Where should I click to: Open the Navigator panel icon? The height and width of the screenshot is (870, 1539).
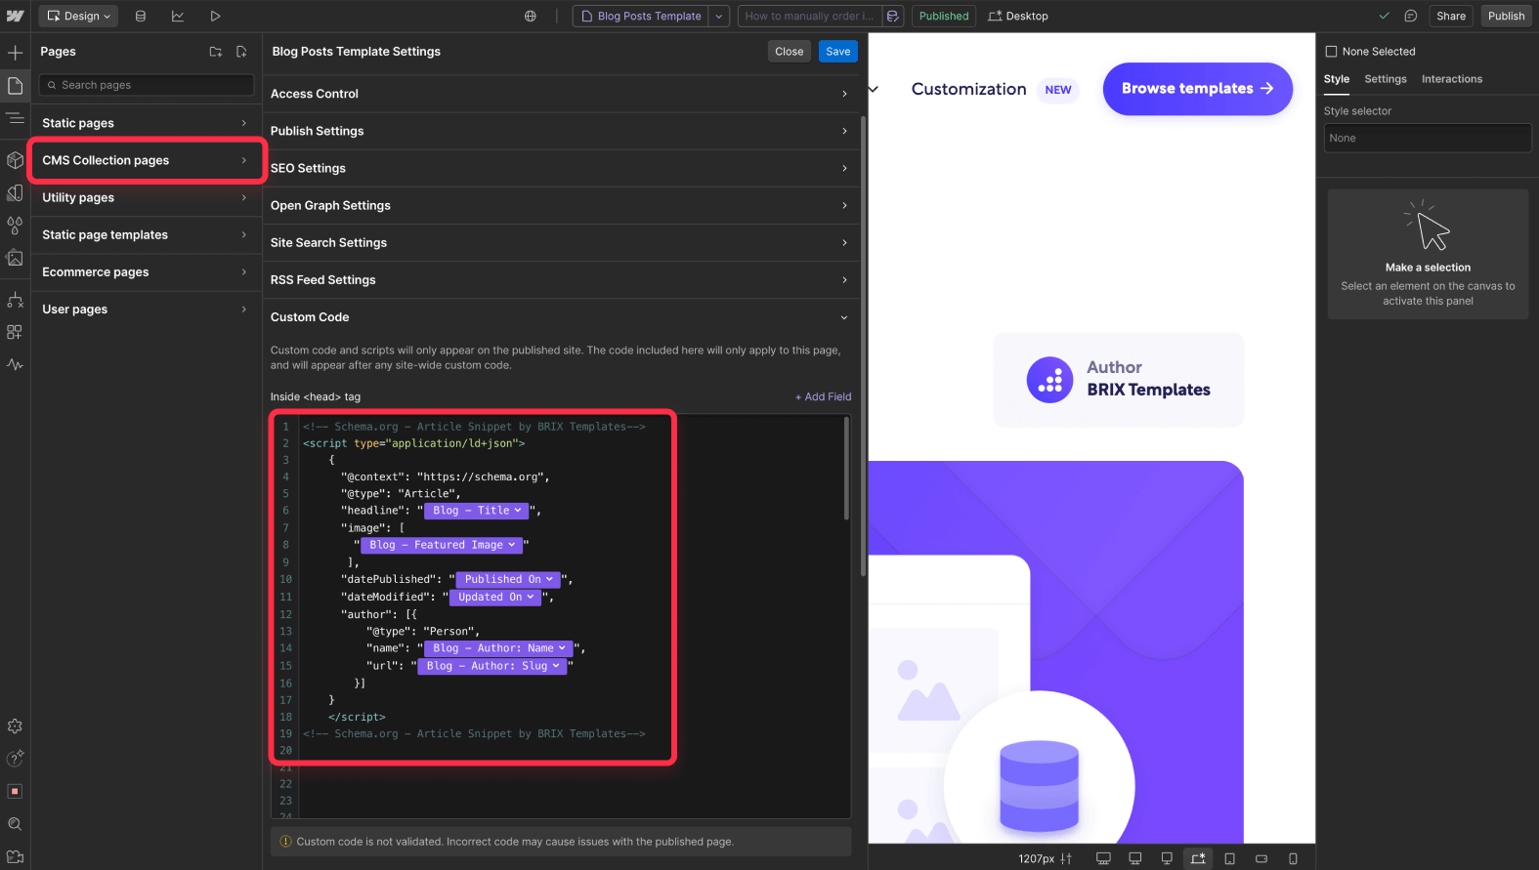pyautogui.click(x=15, y=118)
